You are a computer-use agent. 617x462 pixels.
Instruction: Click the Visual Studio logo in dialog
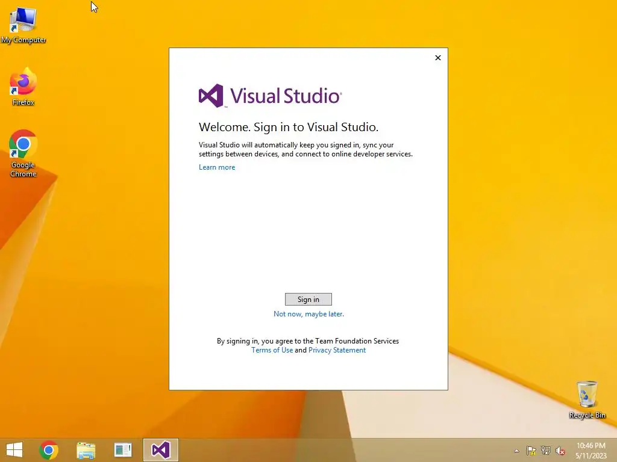click(x=271, y=96)
